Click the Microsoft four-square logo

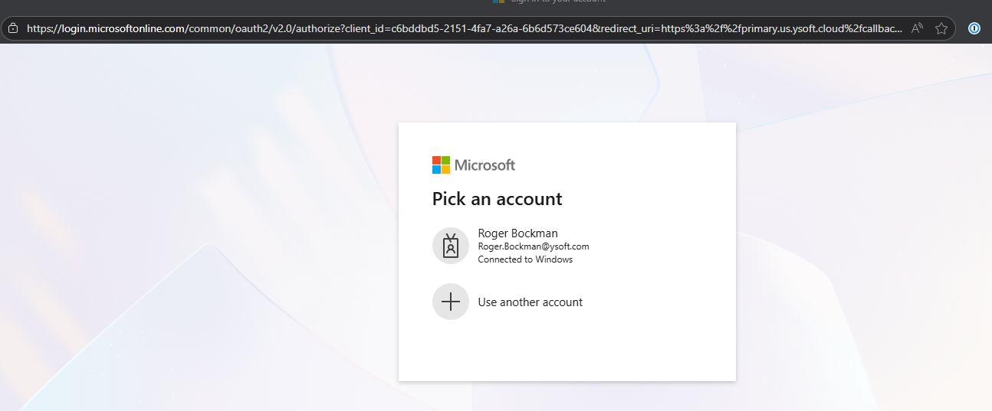[x=441, y=165]
